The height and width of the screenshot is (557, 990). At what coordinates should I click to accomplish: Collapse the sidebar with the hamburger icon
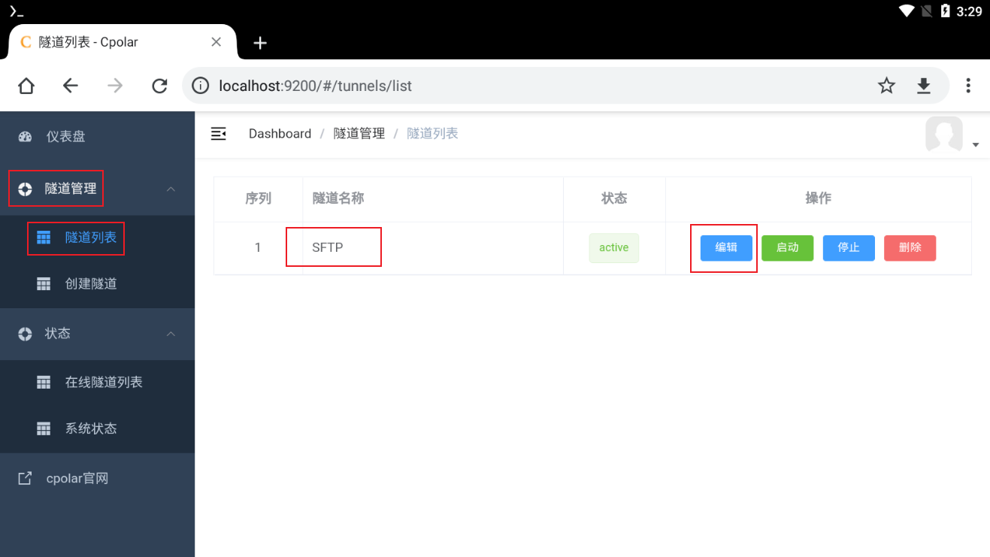pos(219,134)
